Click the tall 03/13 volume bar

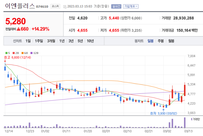[184, 122]
